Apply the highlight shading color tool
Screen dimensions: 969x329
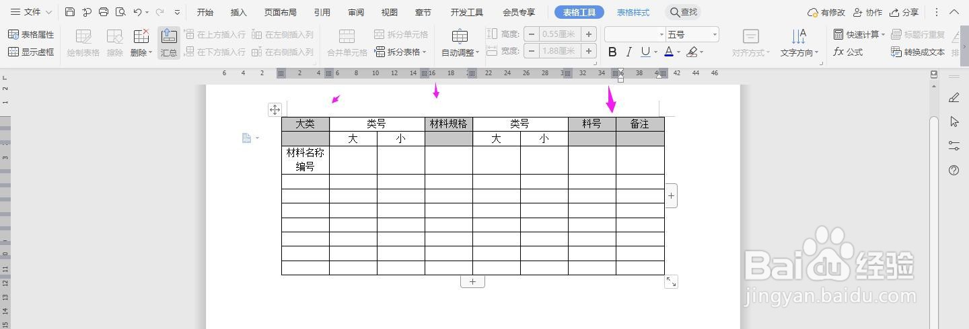(x=692, y=52)
